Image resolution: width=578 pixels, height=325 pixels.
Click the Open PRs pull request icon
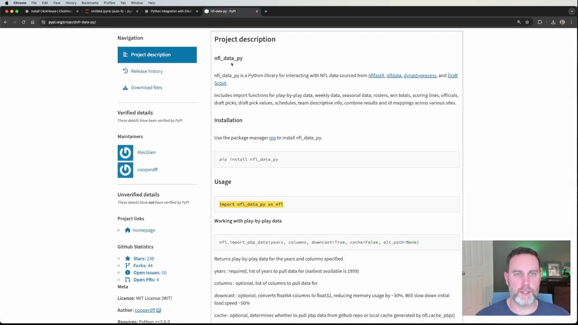click(127, 280)
